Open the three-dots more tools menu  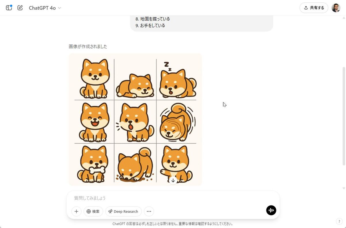point(149,211)
